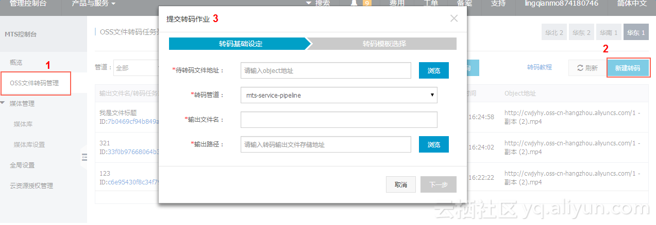Click the sidebar collapse handle icon
656x225 pixels.
[x=84, y=158]
